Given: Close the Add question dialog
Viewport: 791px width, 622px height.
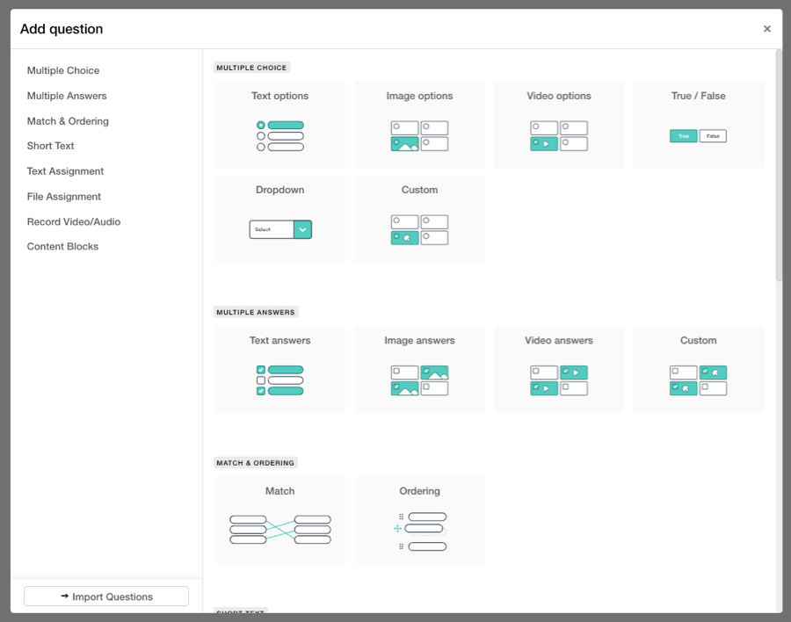Looking at the screenshot, I should click(x=767, y=29).
